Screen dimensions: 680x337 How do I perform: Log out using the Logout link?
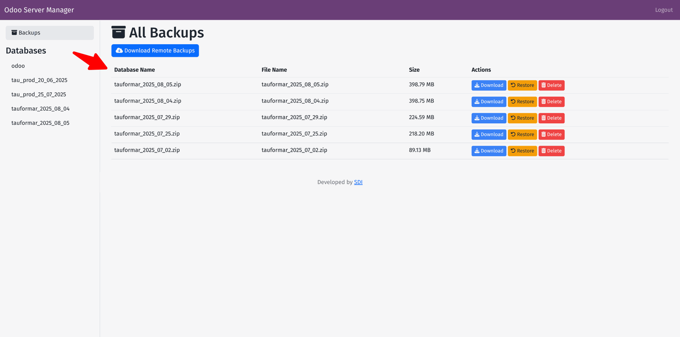pos(663,10)
